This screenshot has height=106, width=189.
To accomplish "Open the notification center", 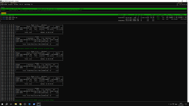I will click(x=186, y=104).
